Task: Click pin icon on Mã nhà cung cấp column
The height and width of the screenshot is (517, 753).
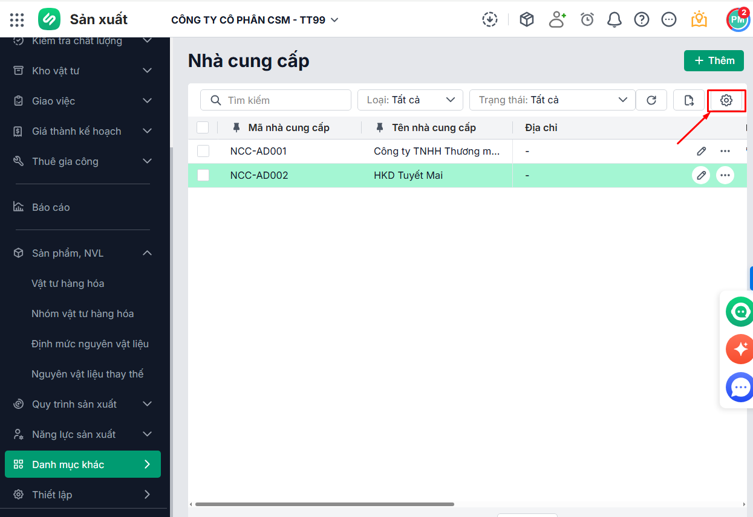Action: click(x=236, y=127)
